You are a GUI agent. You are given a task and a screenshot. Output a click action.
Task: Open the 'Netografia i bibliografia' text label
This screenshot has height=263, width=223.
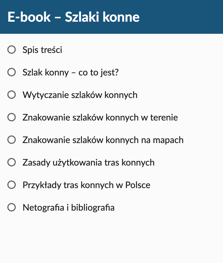[69, 208]
